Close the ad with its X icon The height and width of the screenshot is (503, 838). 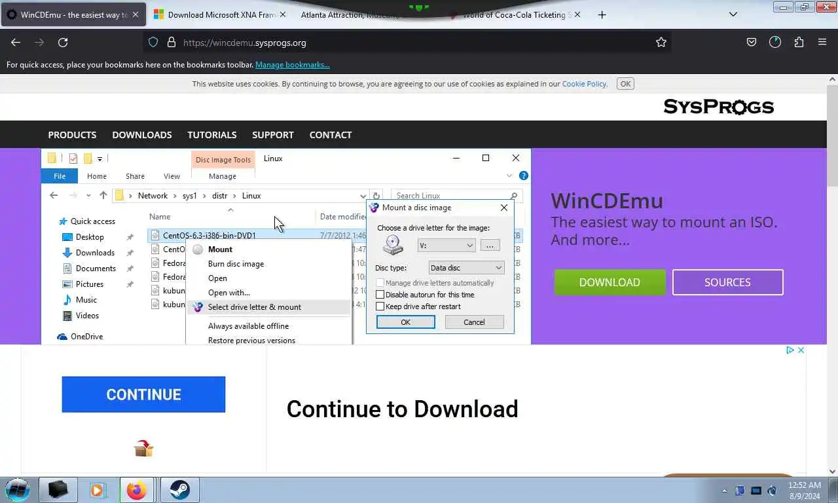[x=801, y=350]
